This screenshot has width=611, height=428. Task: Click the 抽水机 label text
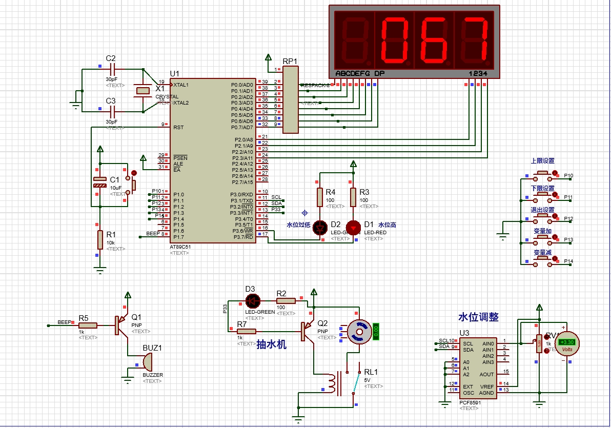272,344
